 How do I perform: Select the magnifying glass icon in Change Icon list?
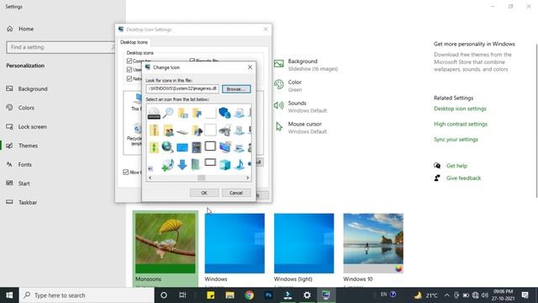[x=168, y=113]
